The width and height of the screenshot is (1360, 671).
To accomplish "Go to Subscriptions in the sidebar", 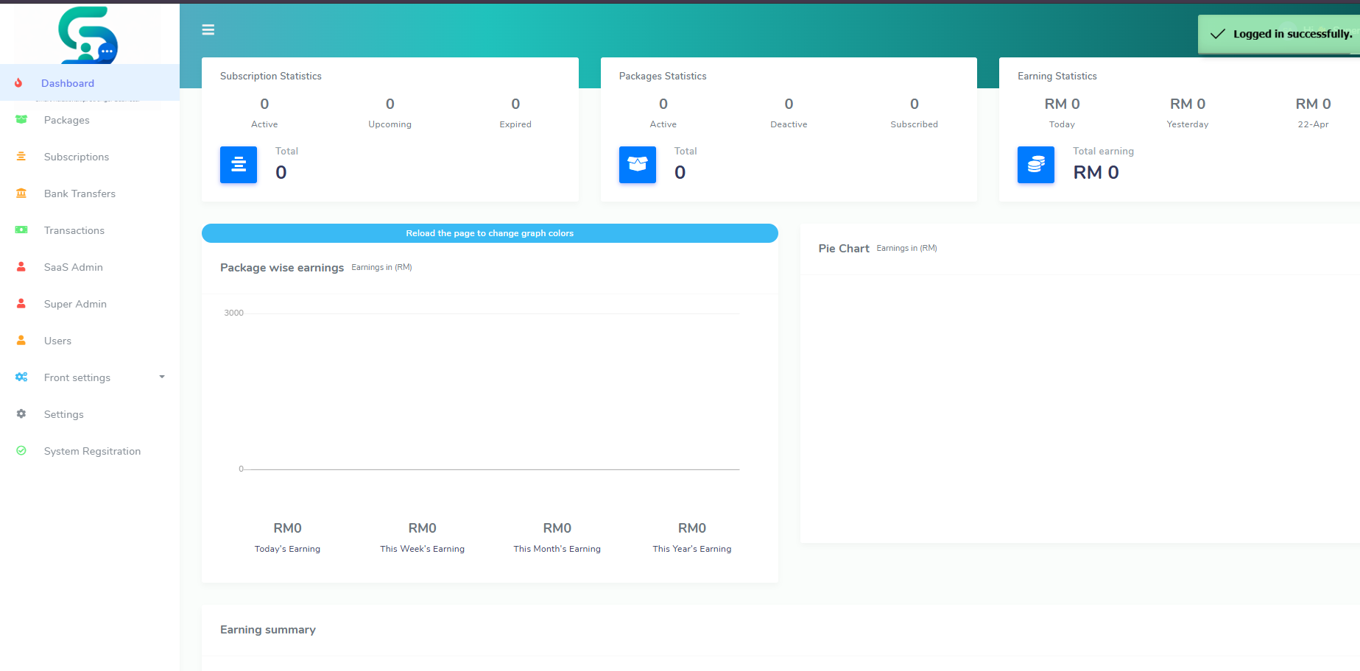I will coord(77,157).
